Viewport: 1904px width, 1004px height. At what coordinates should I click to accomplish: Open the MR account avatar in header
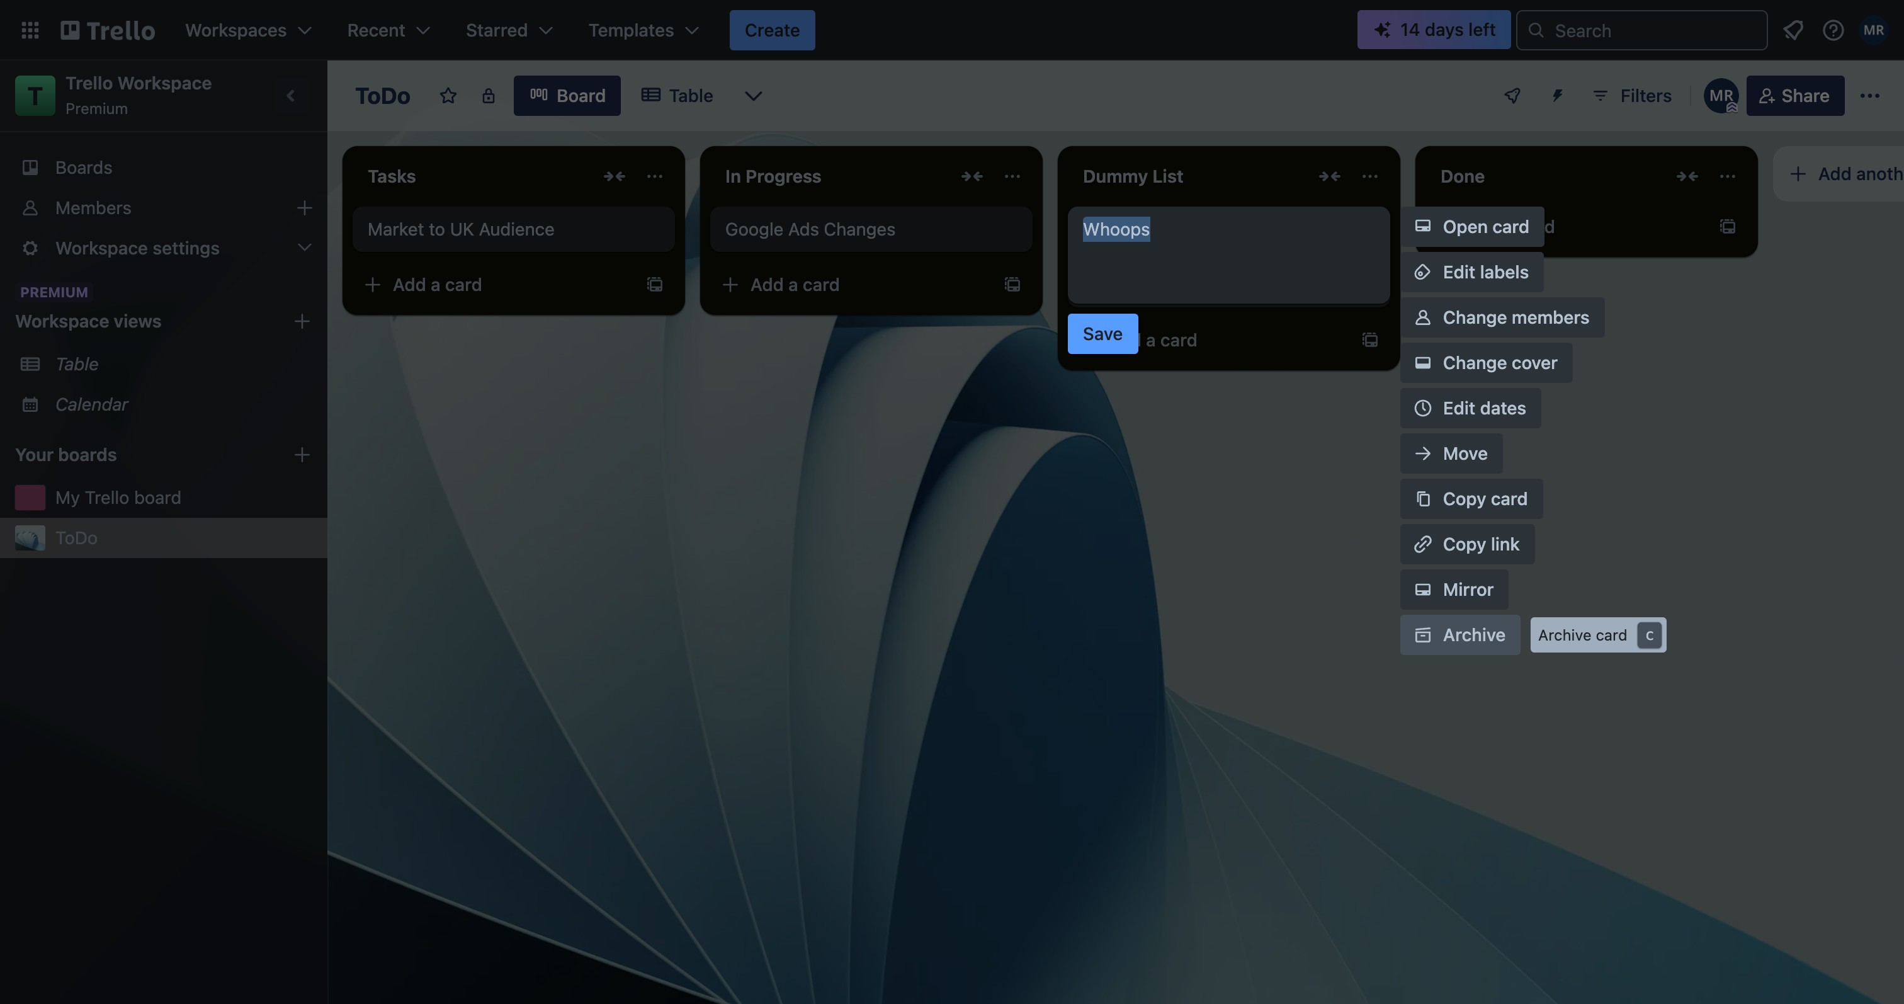pos(1874,30)
